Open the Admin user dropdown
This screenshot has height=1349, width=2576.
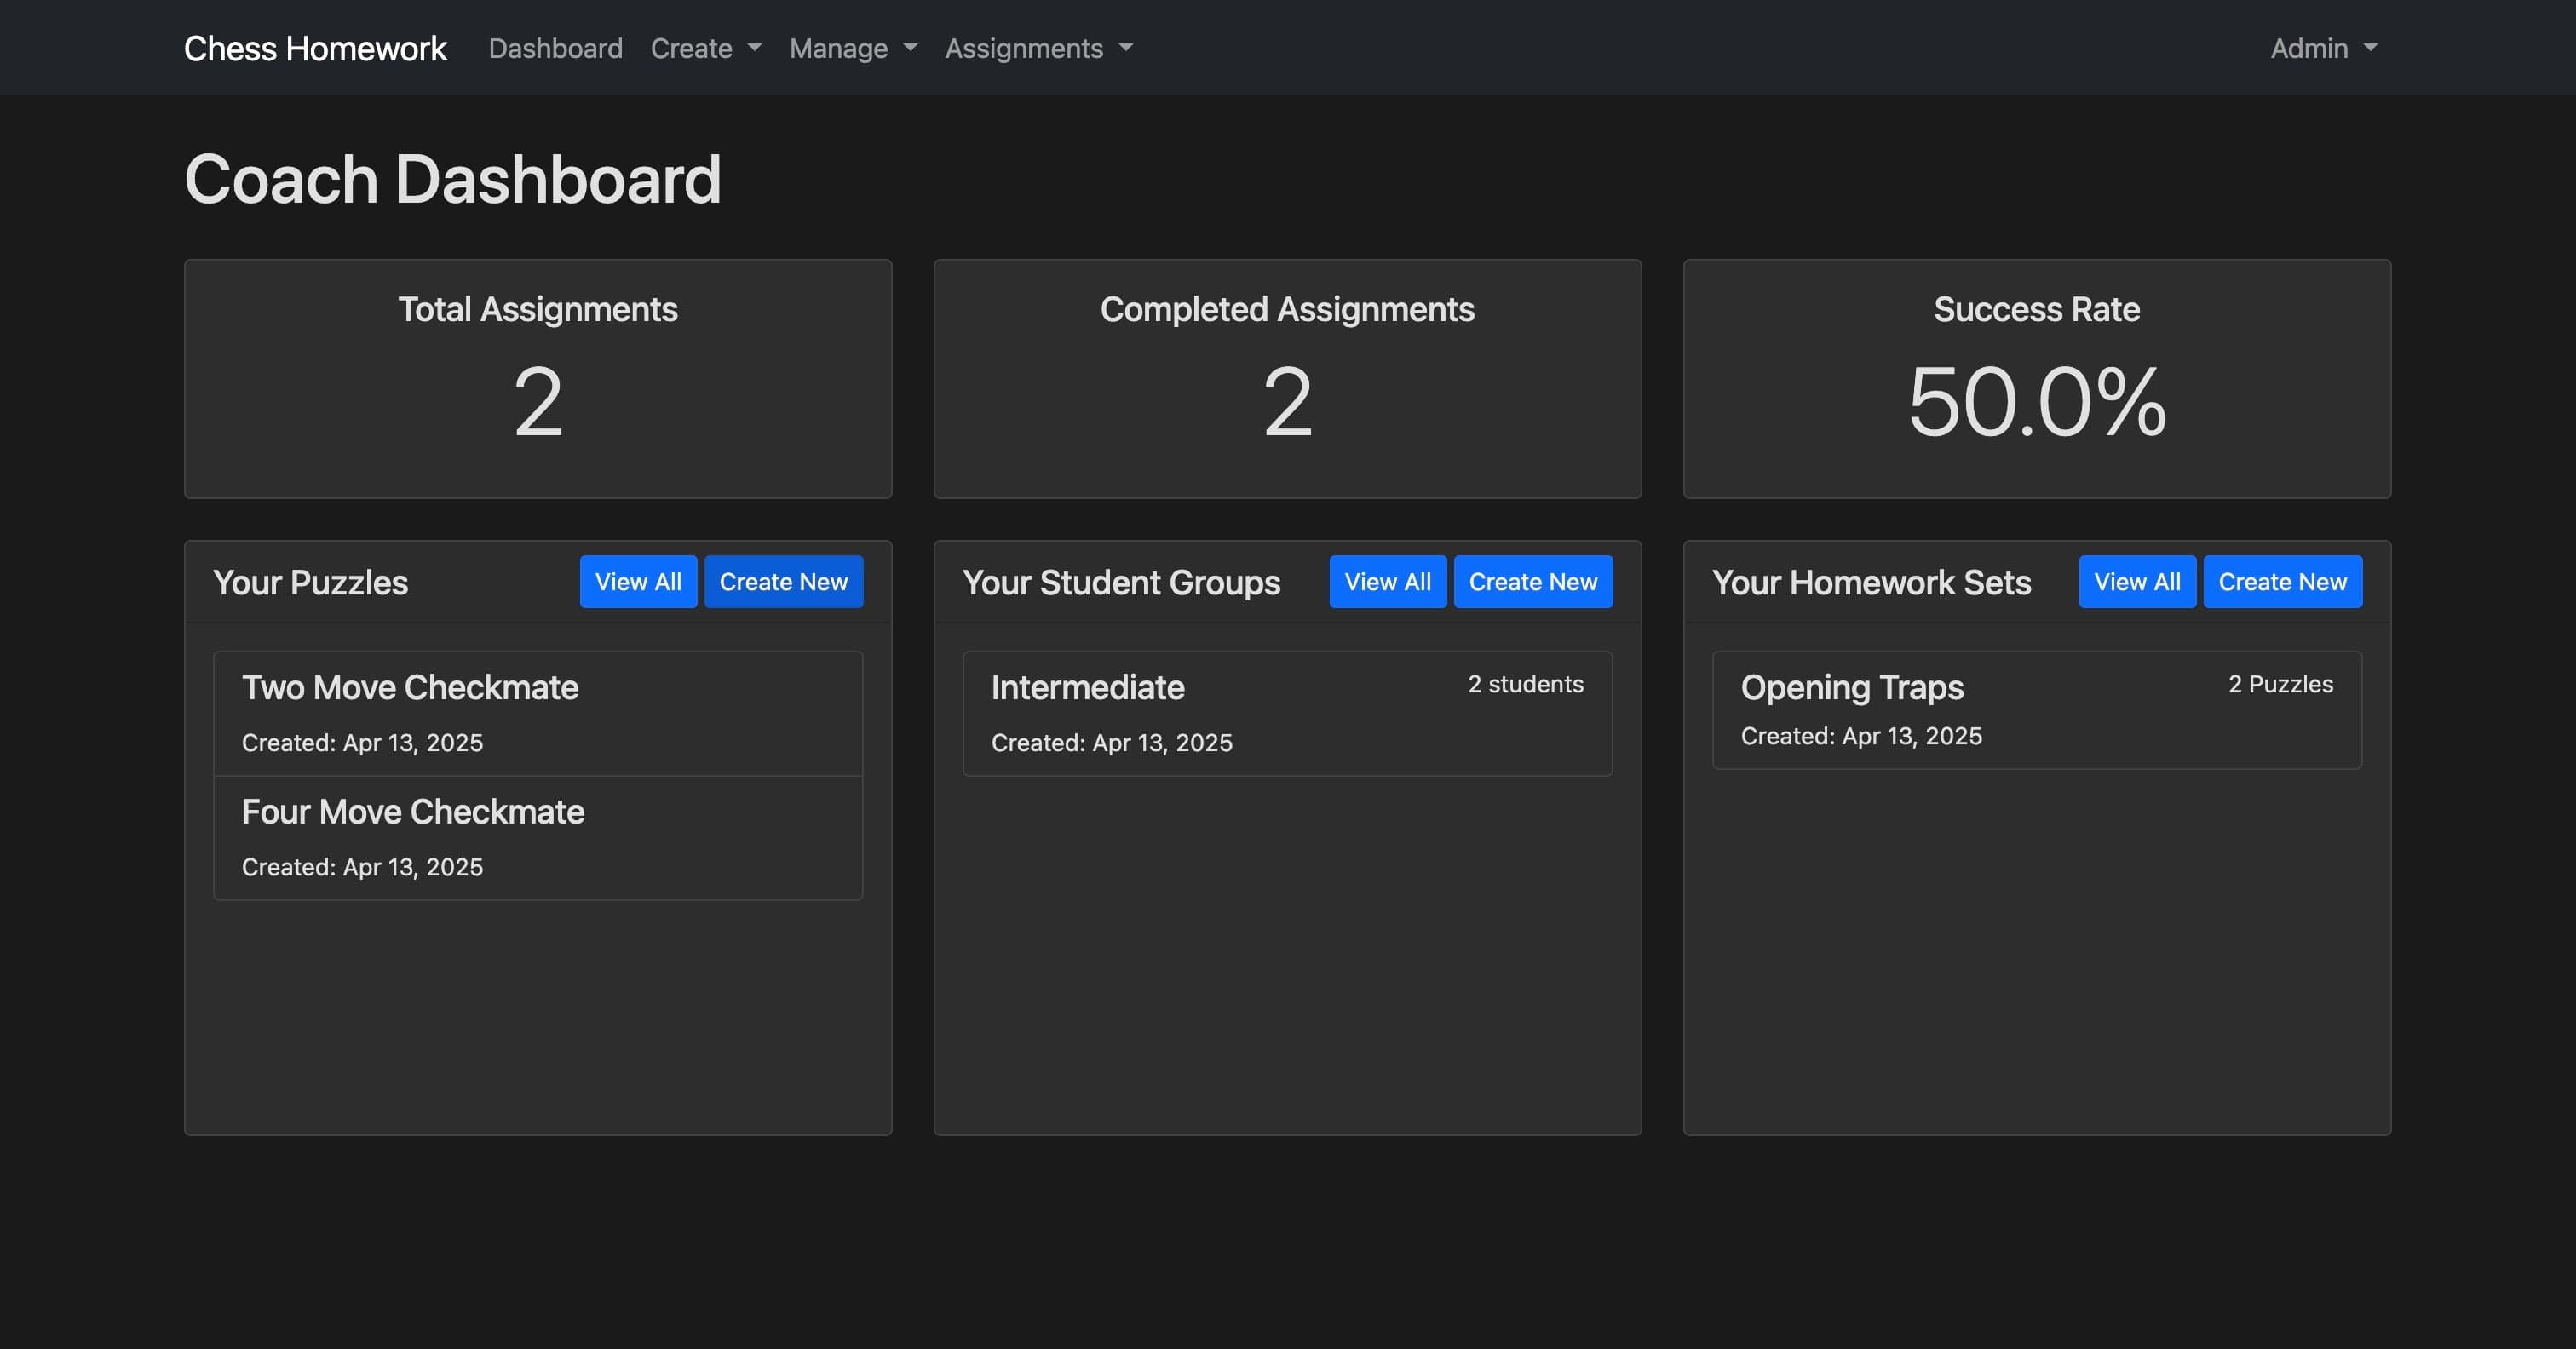[2324, 48]
